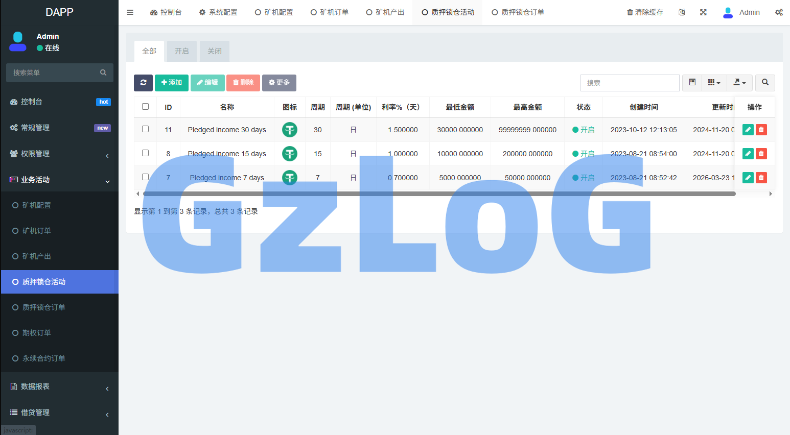The height and width of the screenshot is (435, 790).
Task: Click the 添加 button to add a record
Action: click(x=172, y=83)
